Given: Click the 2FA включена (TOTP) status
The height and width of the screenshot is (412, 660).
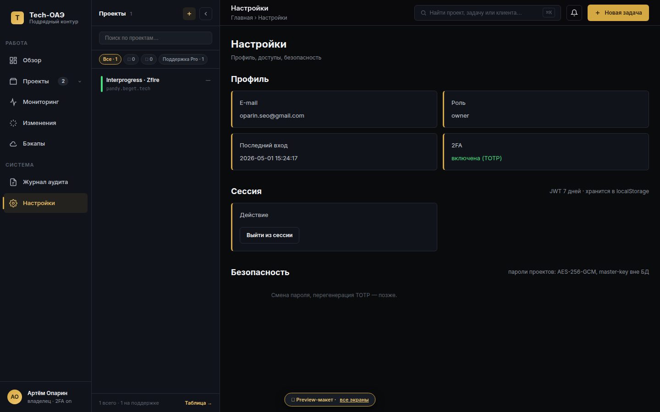Looking at the screenshot, I should coord(477,158).
